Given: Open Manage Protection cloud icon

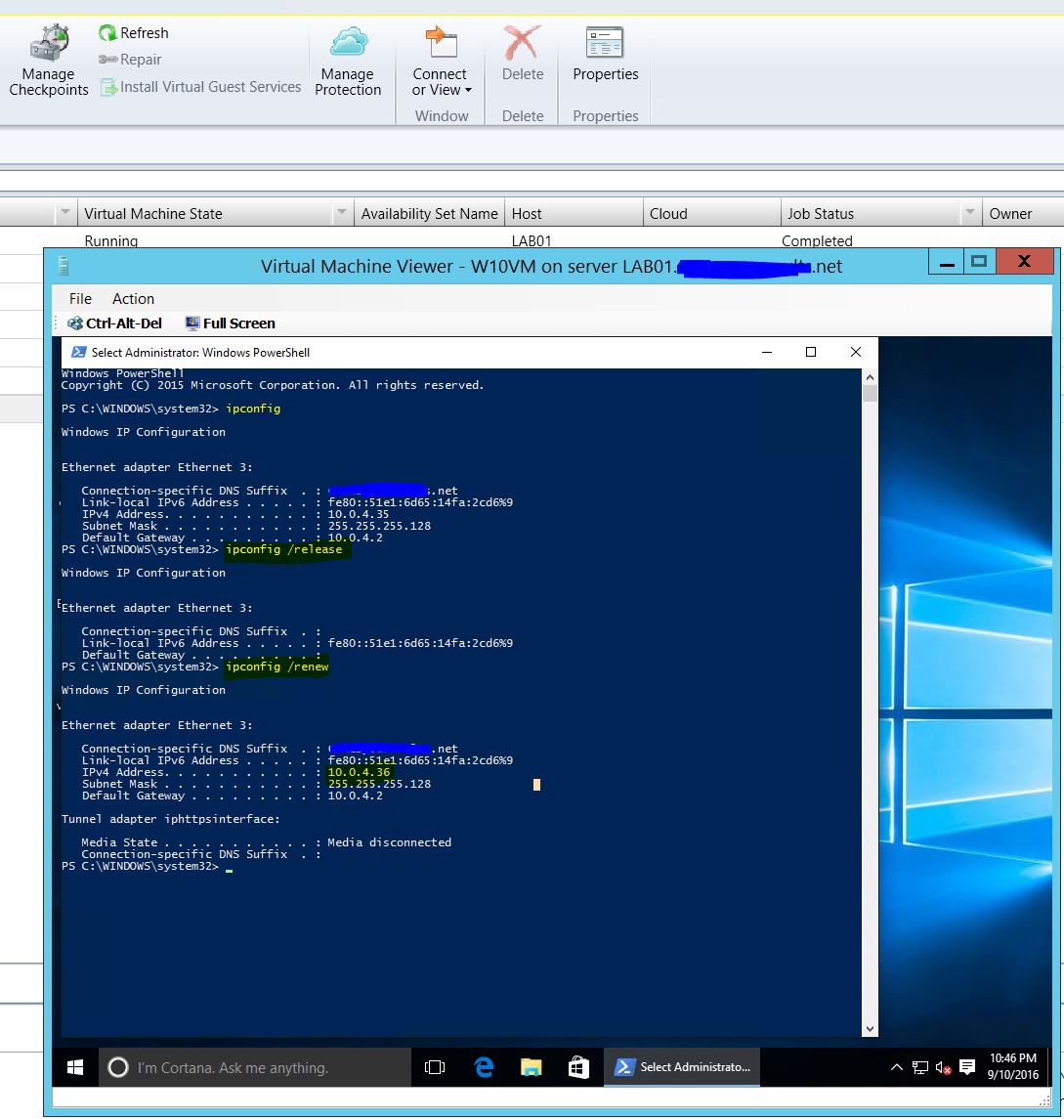Looking at the screenshot, I should [x=348, y=44].
